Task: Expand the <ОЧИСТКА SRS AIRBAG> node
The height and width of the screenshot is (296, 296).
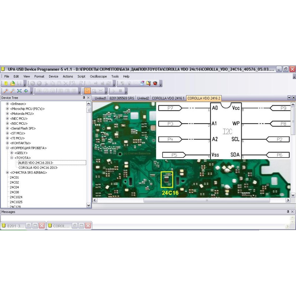Action: pyautogui.click(x=7, y=172)
